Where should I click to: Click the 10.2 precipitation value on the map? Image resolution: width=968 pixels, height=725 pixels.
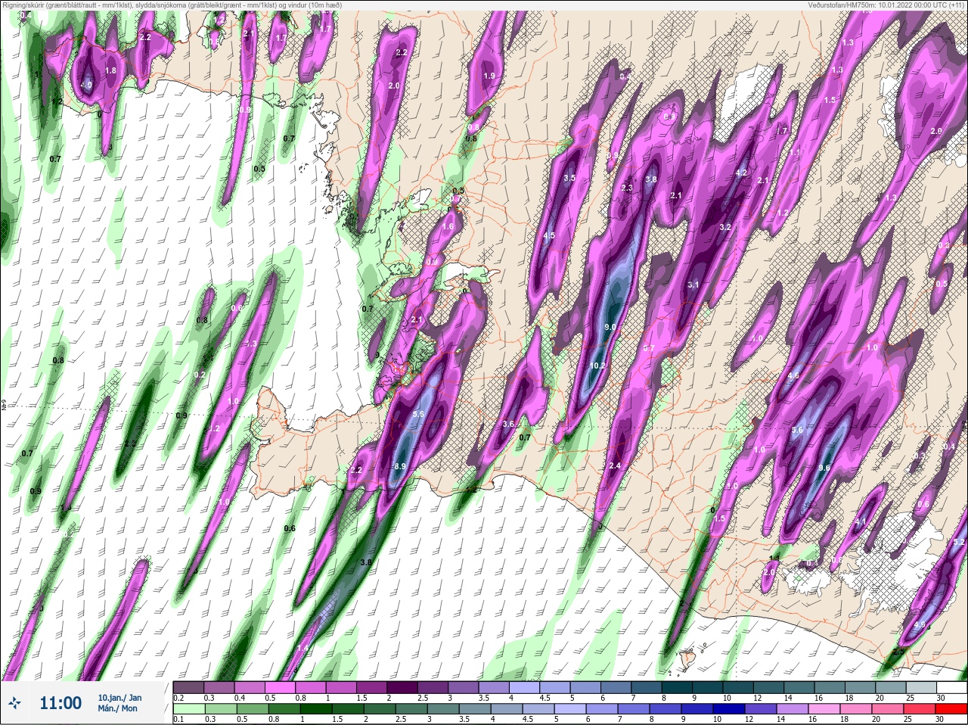click(597, 365)
